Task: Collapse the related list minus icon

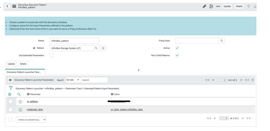Action: [252, 80]
